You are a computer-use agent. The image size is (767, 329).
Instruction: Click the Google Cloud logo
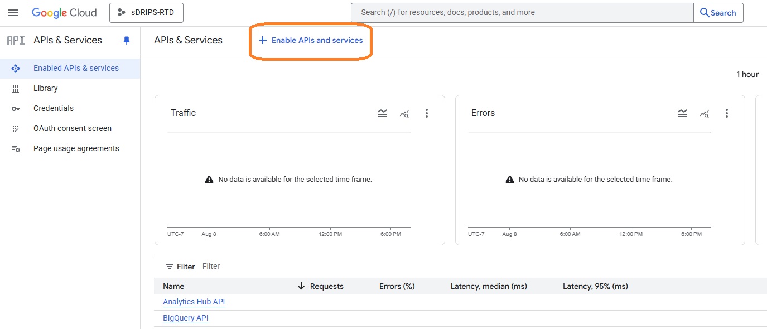point(64,13)
